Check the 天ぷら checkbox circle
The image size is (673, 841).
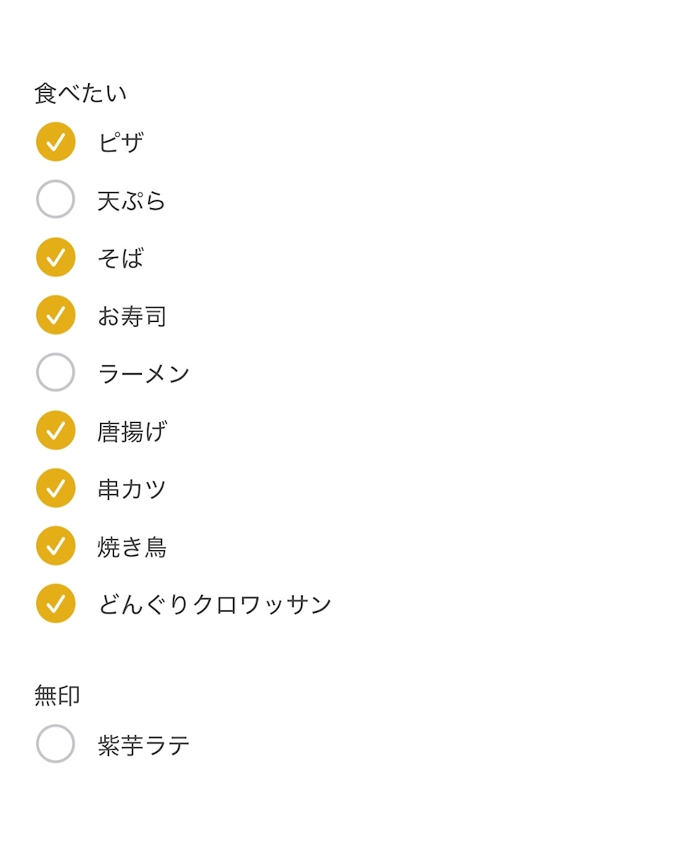tap(55, 199)
